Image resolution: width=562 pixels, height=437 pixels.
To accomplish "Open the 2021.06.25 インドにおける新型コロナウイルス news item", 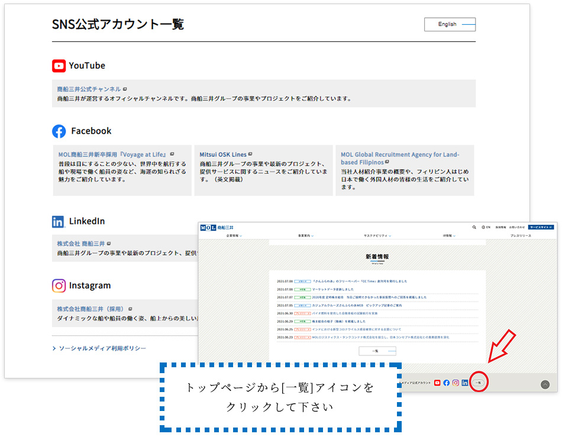I will (356, 329).
